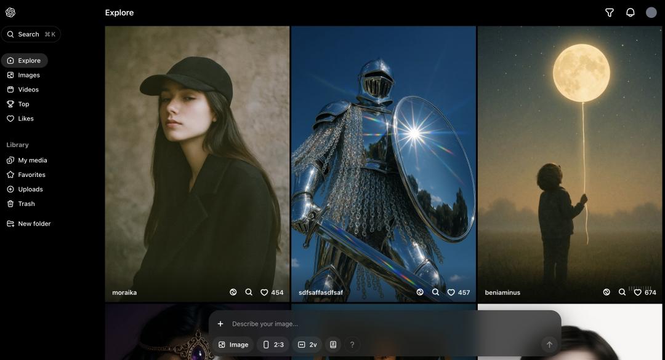Open the 2:3 aspect ratio dropdown
Screen dimensions: 665x360
pos(273,345)
